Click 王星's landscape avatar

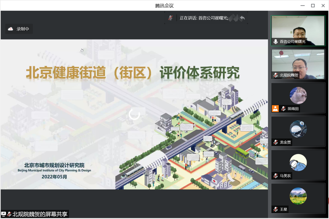pyautogui.click(x=298, y=196)
